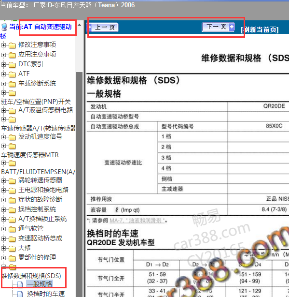Image resolution: width=289 pixels, height=297 pixels.
Task: Click folder icon for A/T换档锁止系统
Action: [x=12, y=220]
